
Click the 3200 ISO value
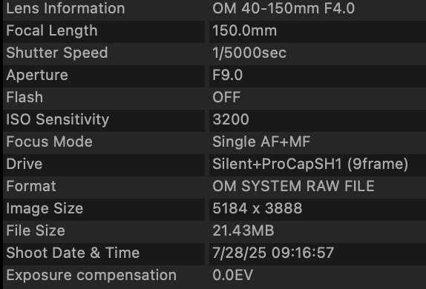pos(231,119)
